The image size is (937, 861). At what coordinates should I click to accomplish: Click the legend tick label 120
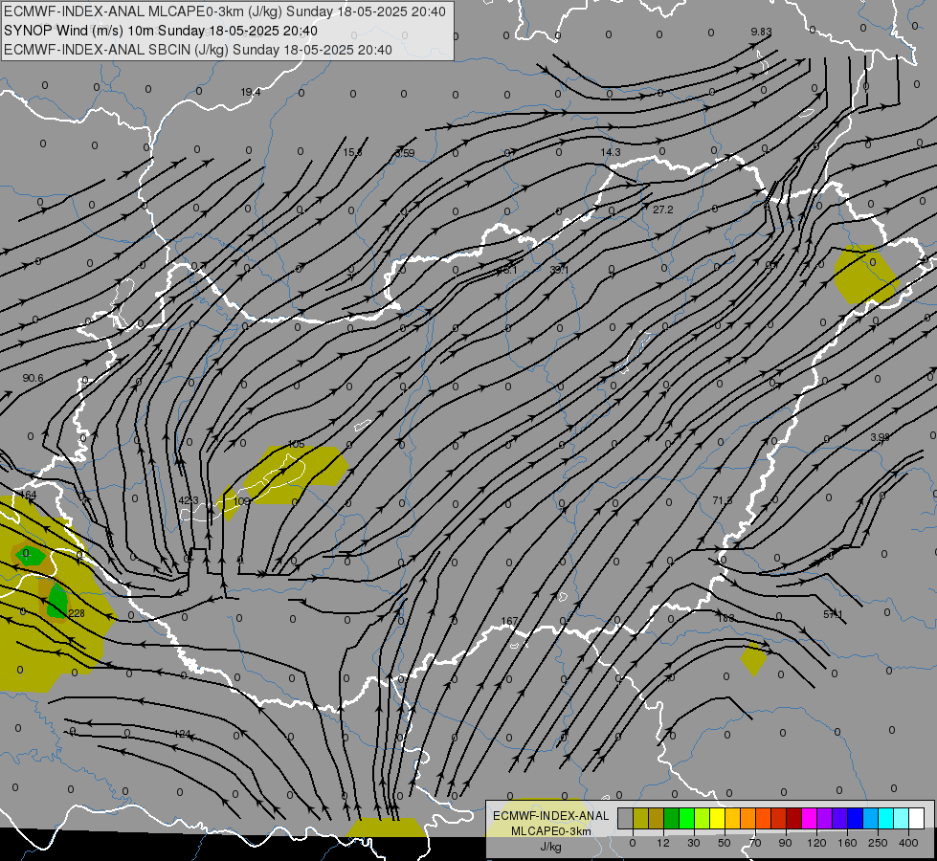[816, 843]
